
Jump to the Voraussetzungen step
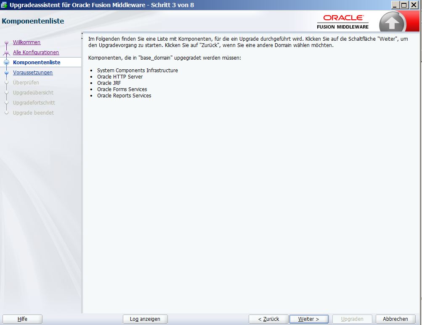33,73
